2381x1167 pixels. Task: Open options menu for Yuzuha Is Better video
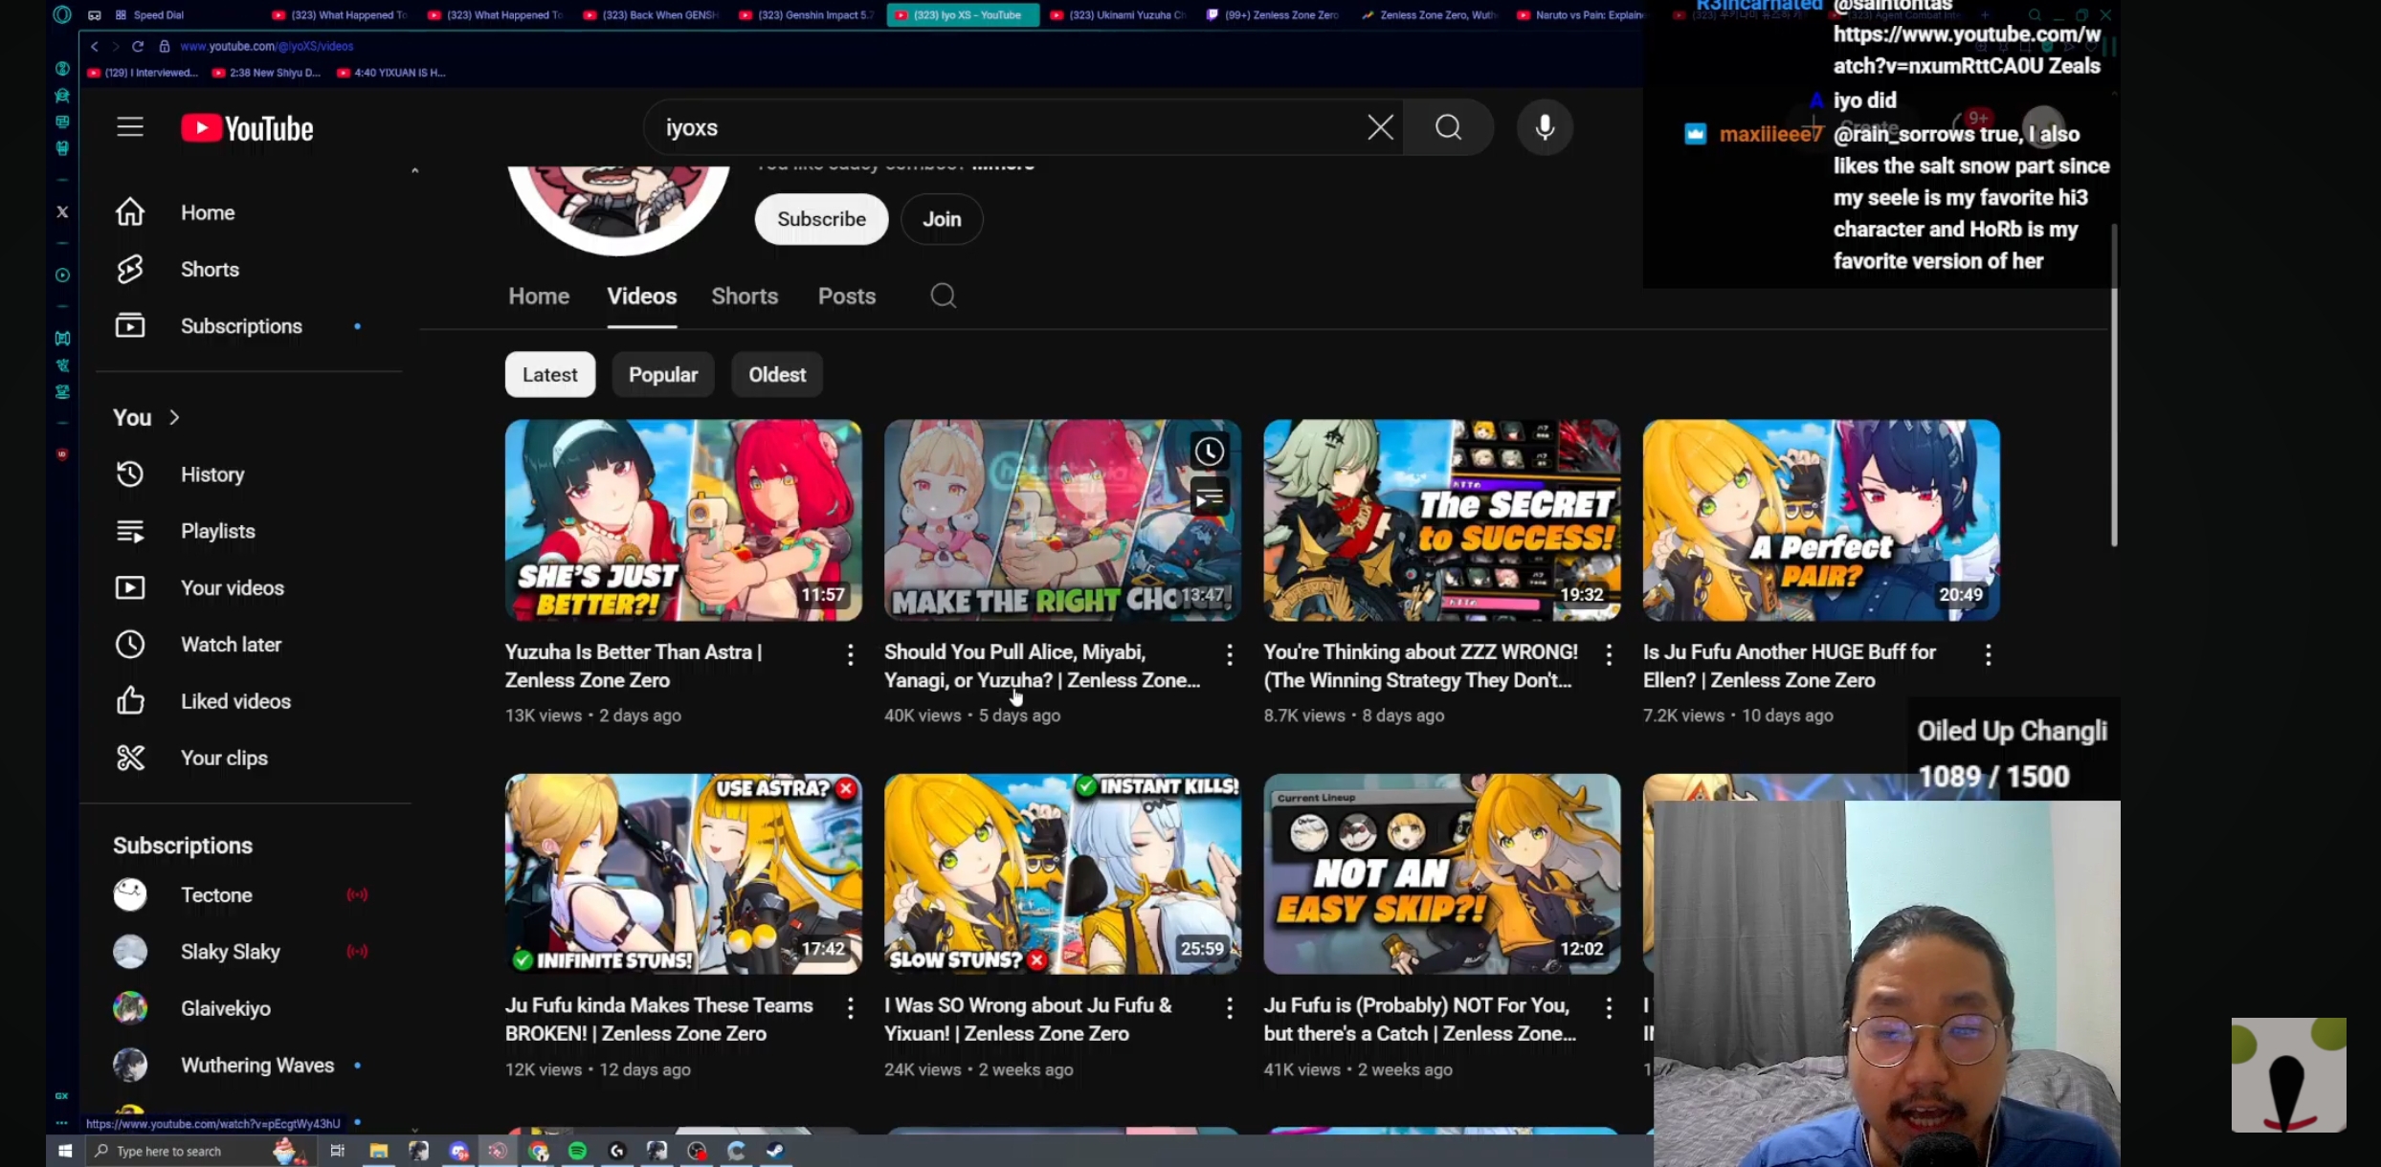coord(850,654)
